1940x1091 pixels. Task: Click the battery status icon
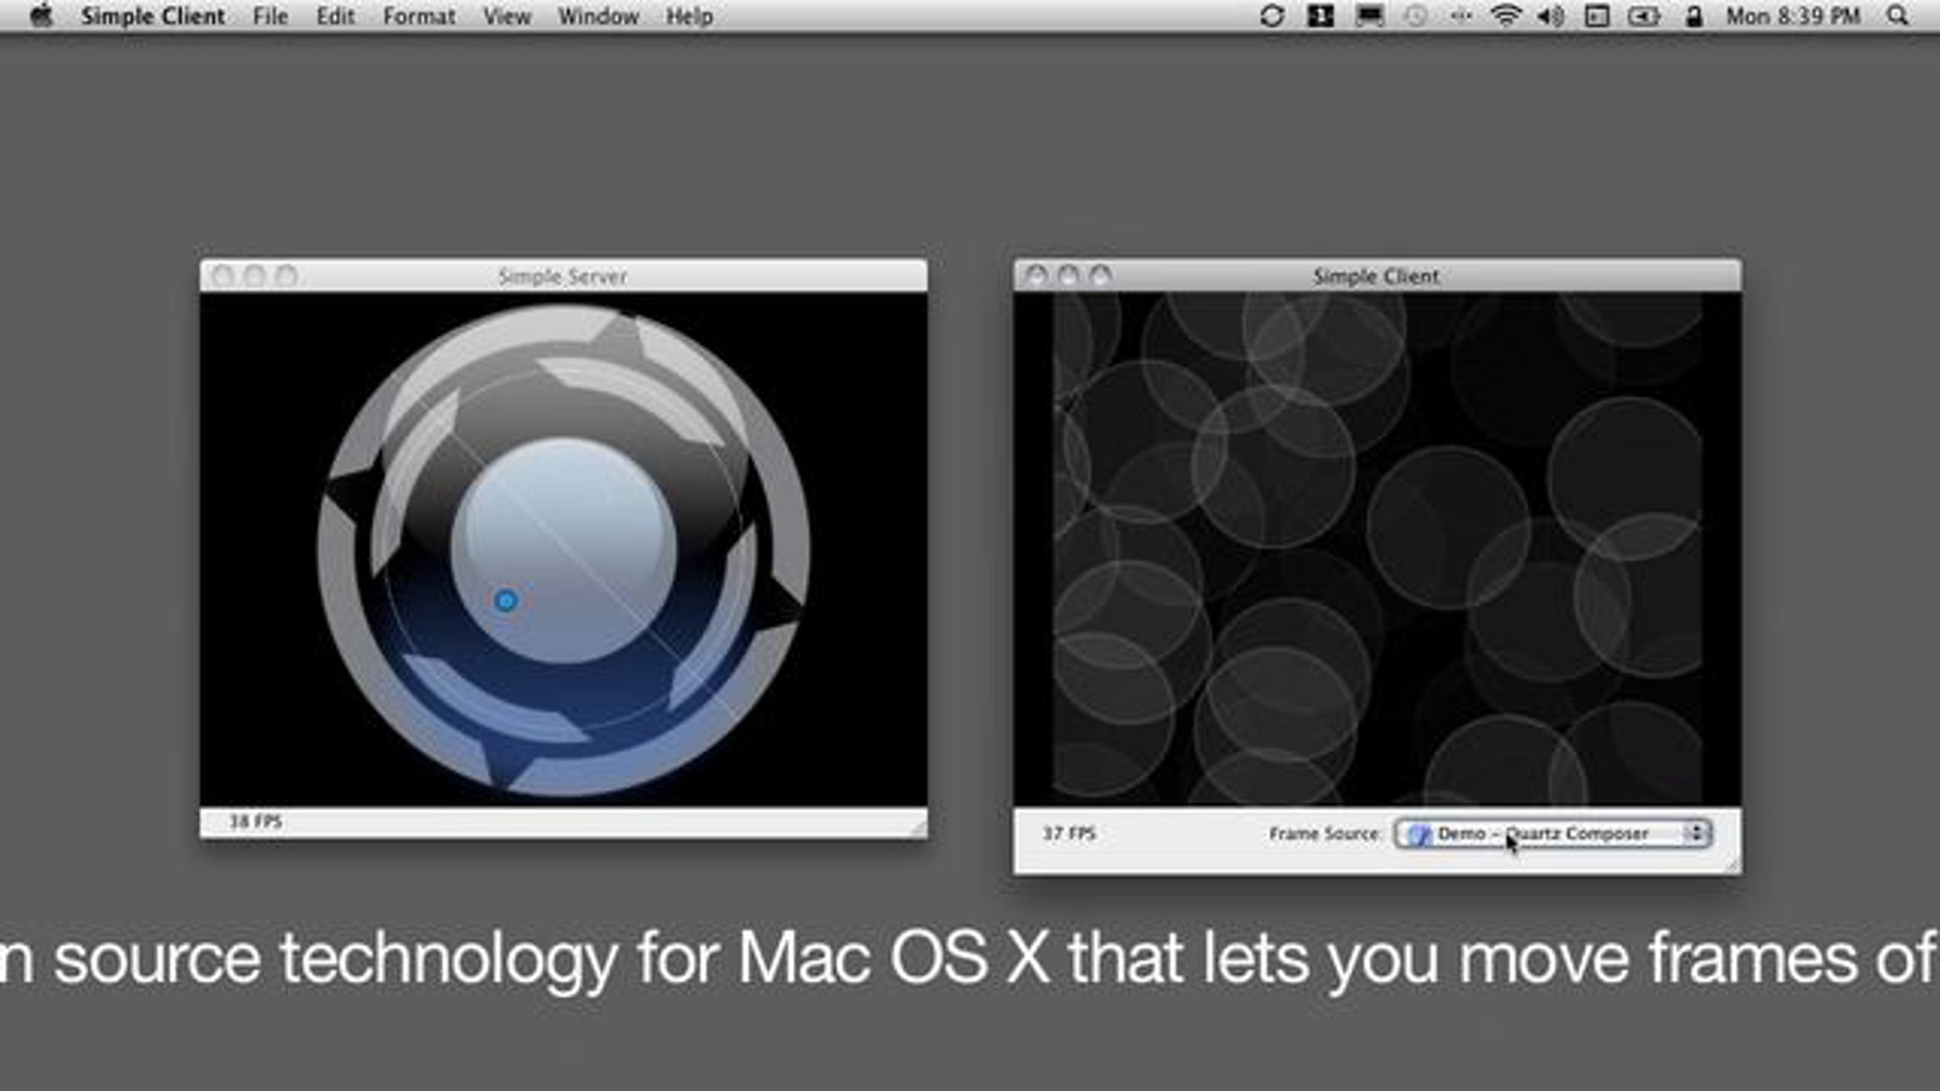1643,16
